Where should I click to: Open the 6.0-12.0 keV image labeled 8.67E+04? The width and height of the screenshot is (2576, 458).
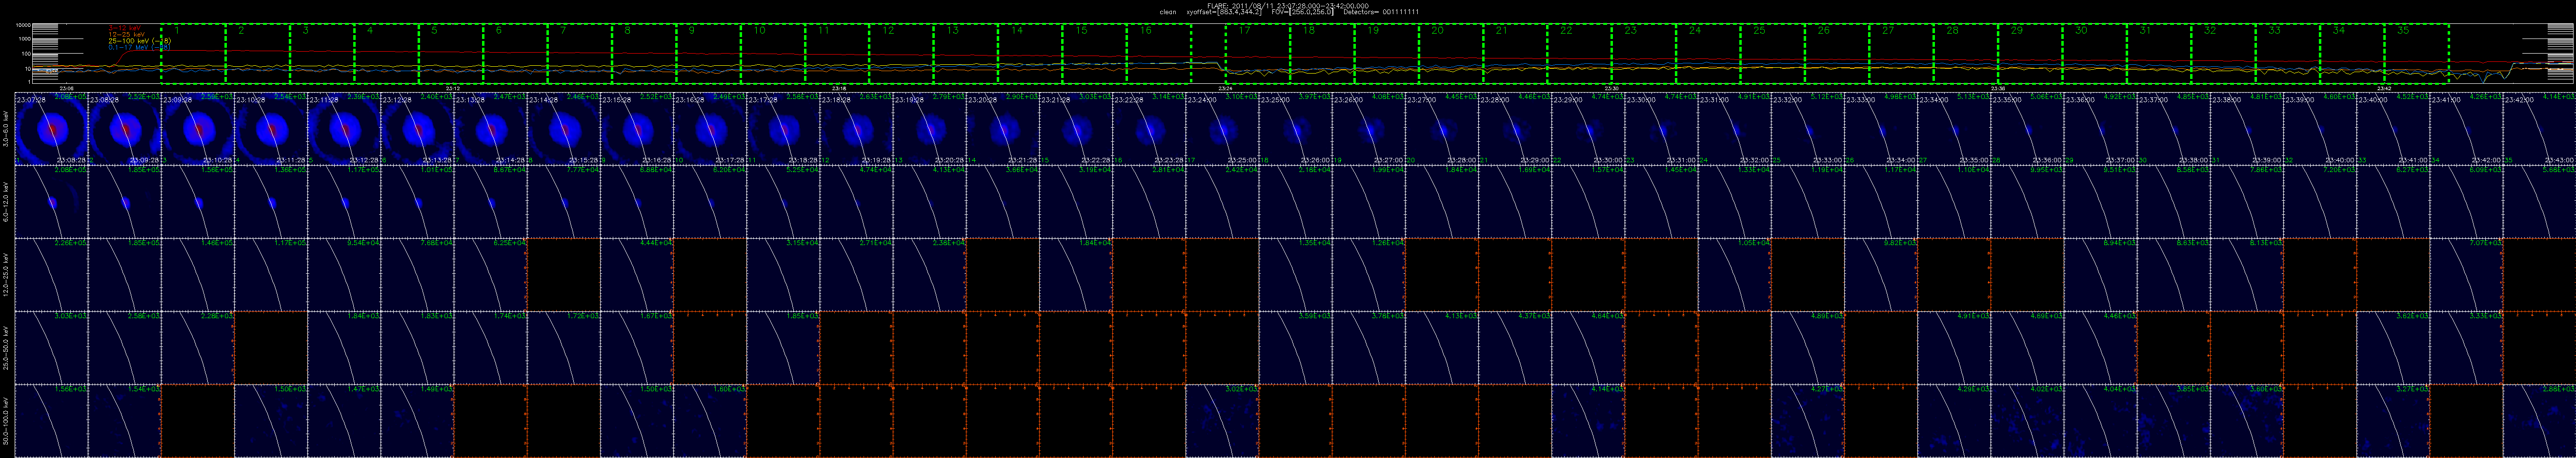pyautogui.click(x=490, y=202)
